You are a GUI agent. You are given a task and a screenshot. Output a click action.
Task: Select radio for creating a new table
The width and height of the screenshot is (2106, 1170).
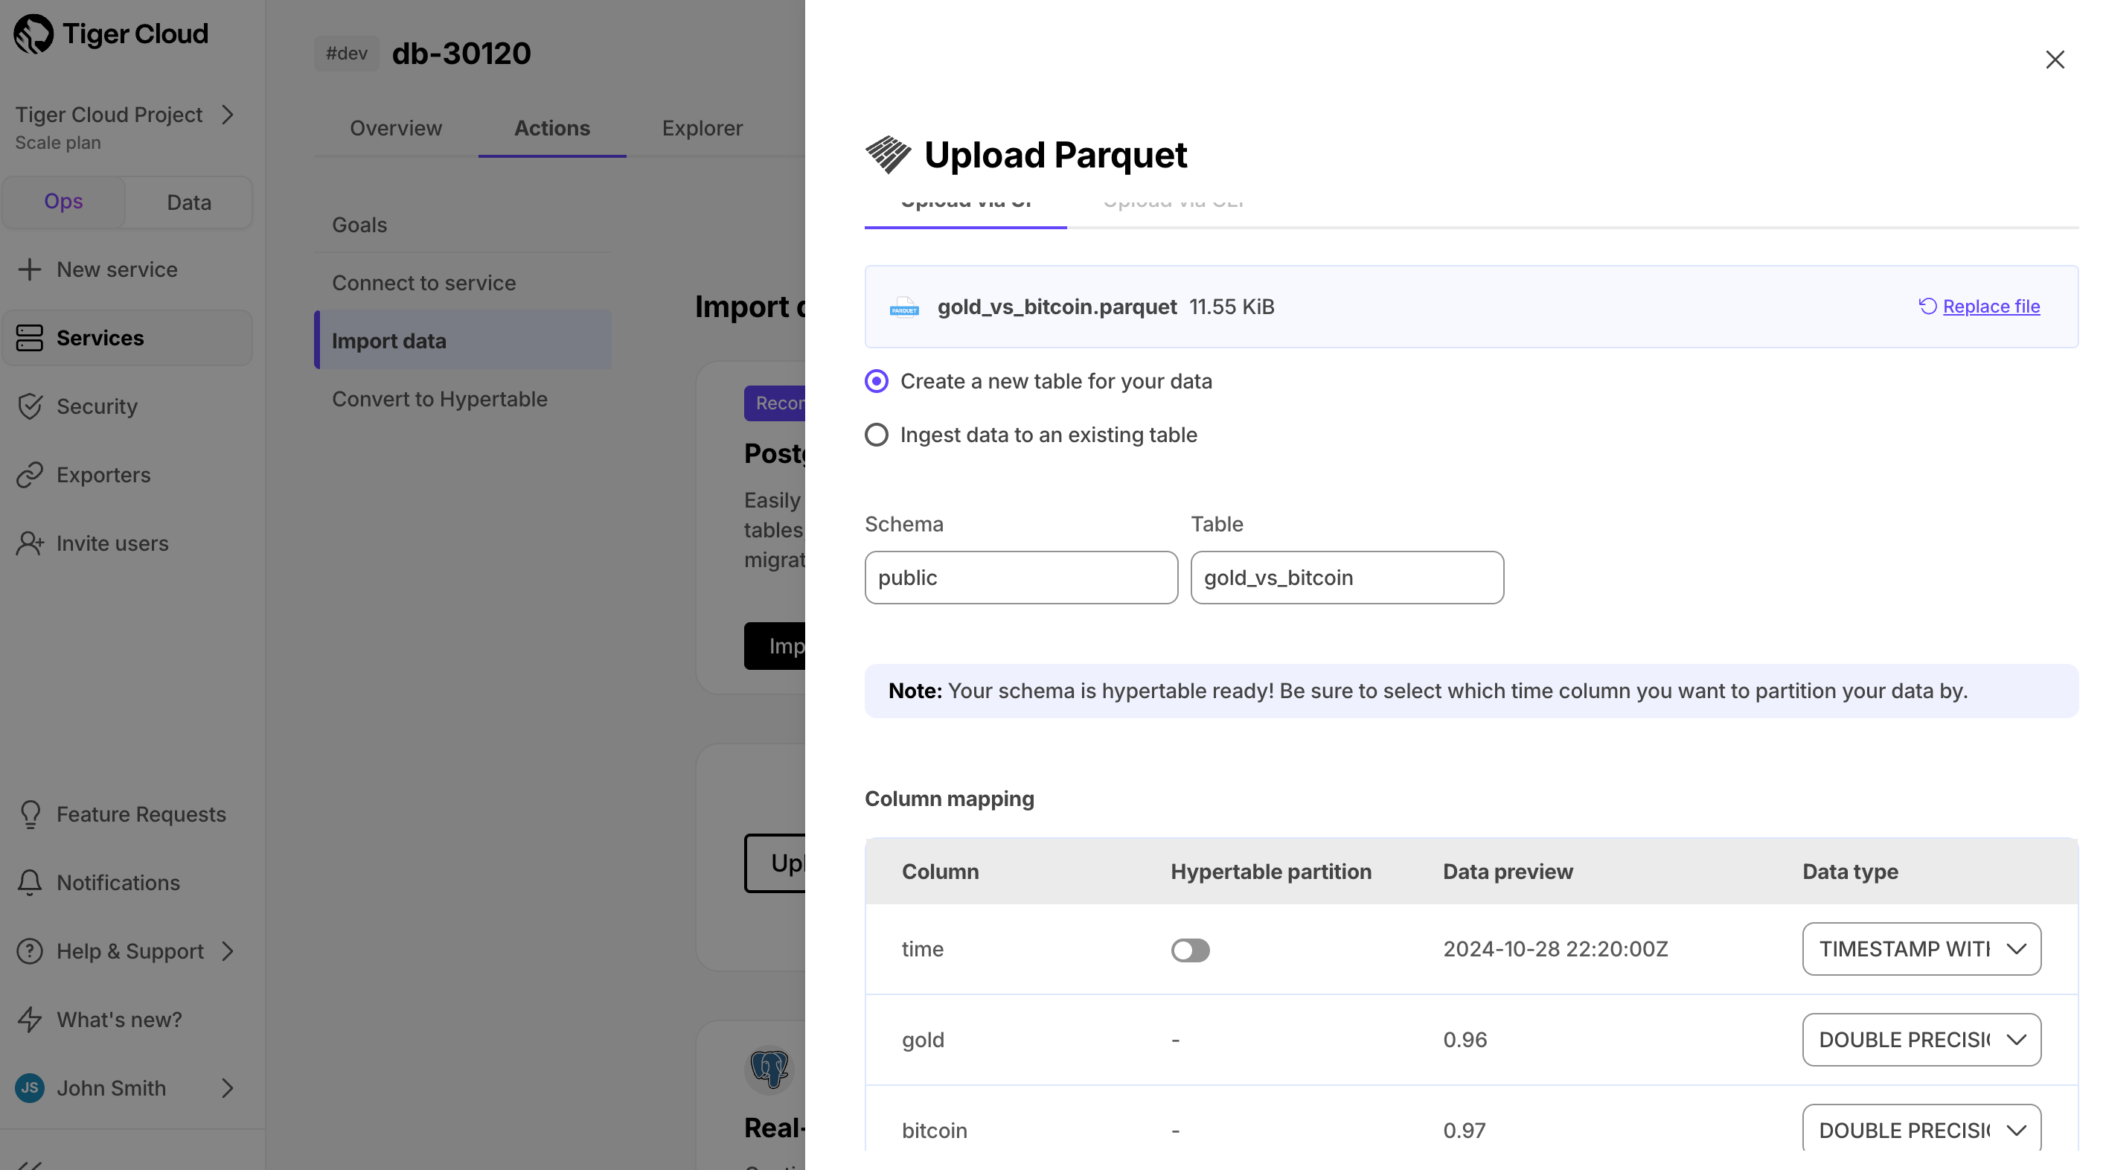[x=876, y=381]
